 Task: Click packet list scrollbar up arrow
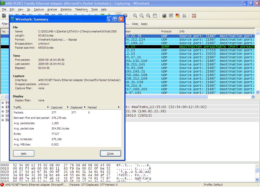257,30
